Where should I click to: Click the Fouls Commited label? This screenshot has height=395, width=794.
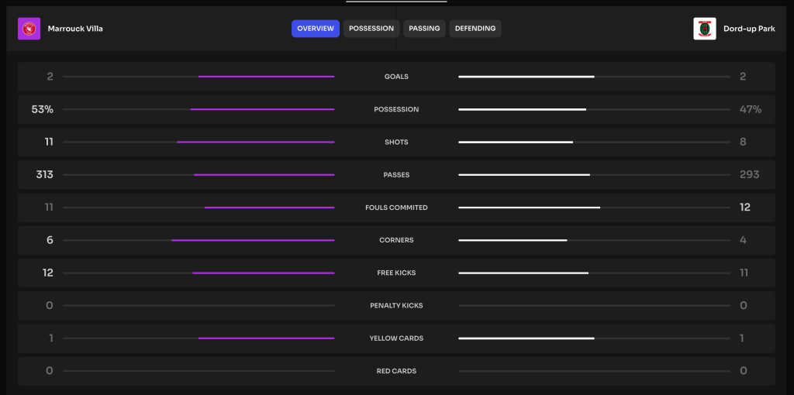pyautogui.click(x=396, y=208)
